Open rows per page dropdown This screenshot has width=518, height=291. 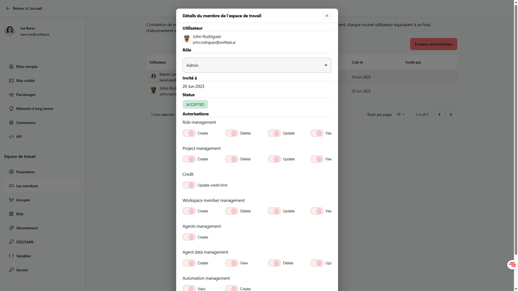point(401,115)
